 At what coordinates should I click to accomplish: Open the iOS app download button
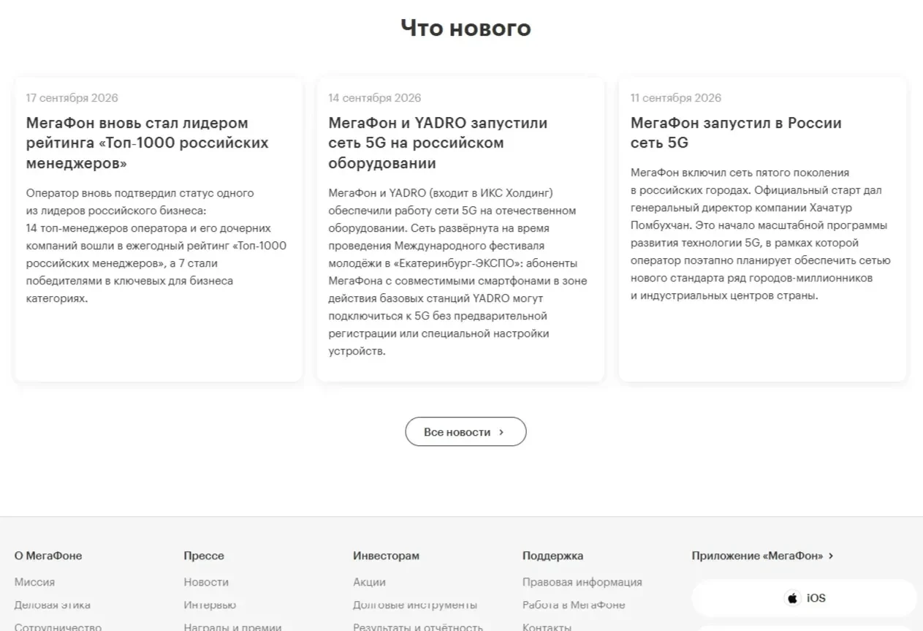(x=804, y=598)
